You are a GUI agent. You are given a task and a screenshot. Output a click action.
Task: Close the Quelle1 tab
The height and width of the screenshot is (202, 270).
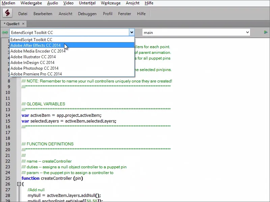(23, 24)
